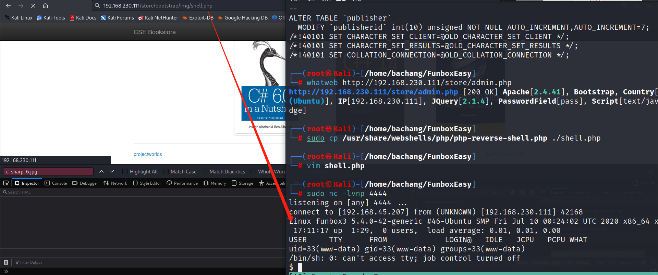
Task: Click the blue admin.php URL in whatweb output
Action: (373, 92)
